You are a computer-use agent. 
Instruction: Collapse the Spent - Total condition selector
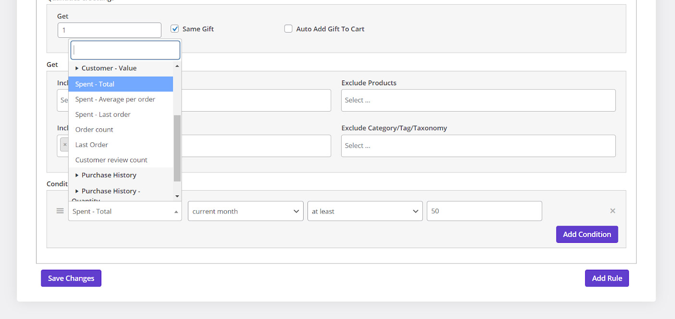125,211
